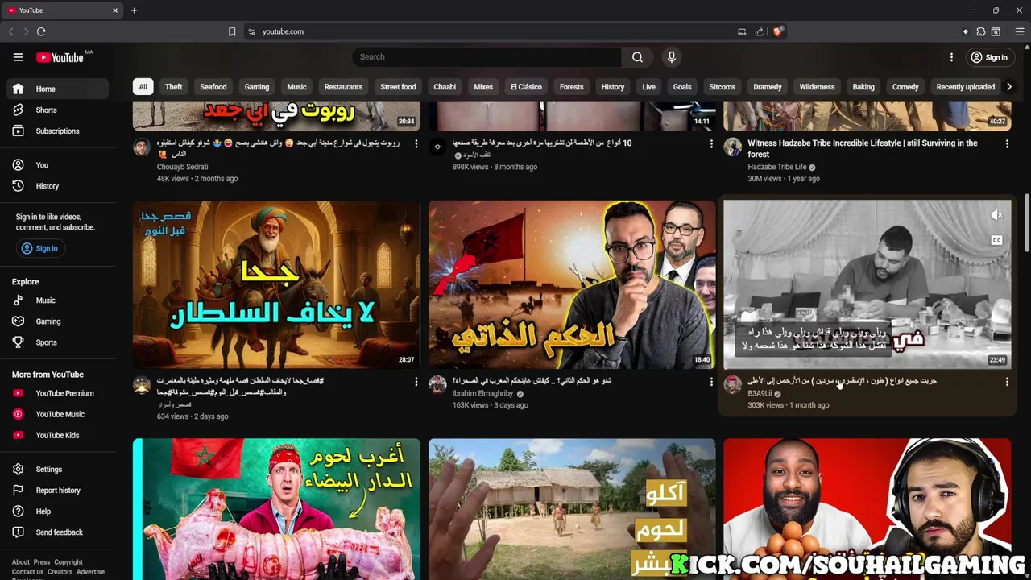Select the Seafood filter chip
The image size is (1031, 580).
coord(213,87)
